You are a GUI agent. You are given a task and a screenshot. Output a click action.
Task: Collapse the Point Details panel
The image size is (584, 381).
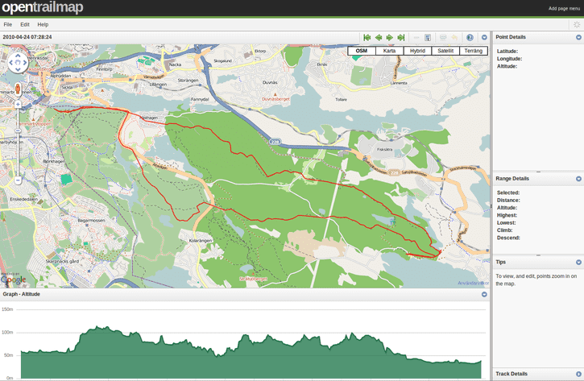point(578,37)
